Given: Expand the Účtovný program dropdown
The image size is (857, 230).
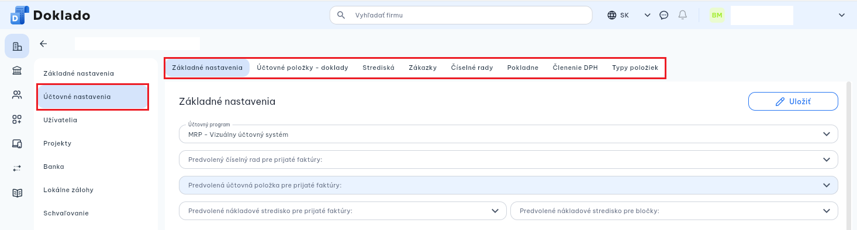Looking at the screenshot, I should point(509,134).
